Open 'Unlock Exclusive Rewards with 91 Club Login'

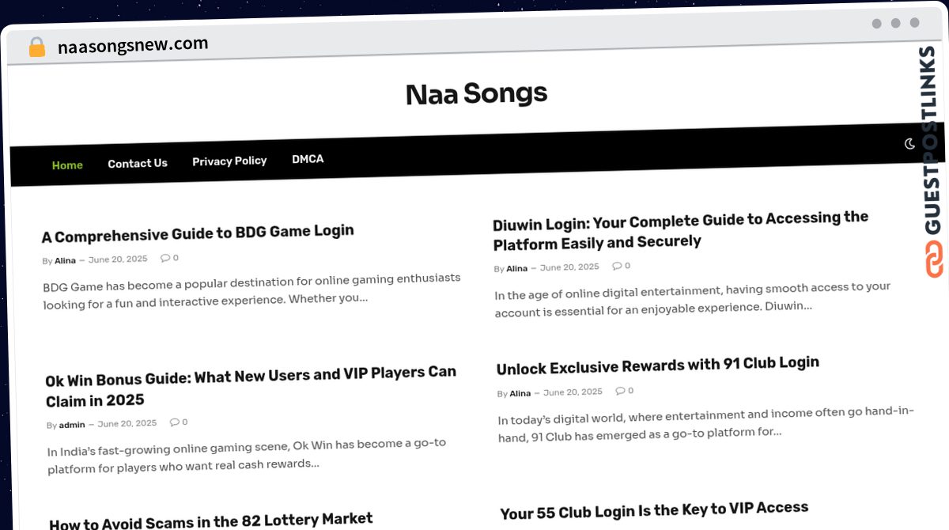(x=658, y=365)
